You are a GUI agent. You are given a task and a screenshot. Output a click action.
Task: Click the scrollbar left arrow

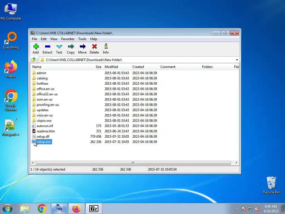(33, 163)
